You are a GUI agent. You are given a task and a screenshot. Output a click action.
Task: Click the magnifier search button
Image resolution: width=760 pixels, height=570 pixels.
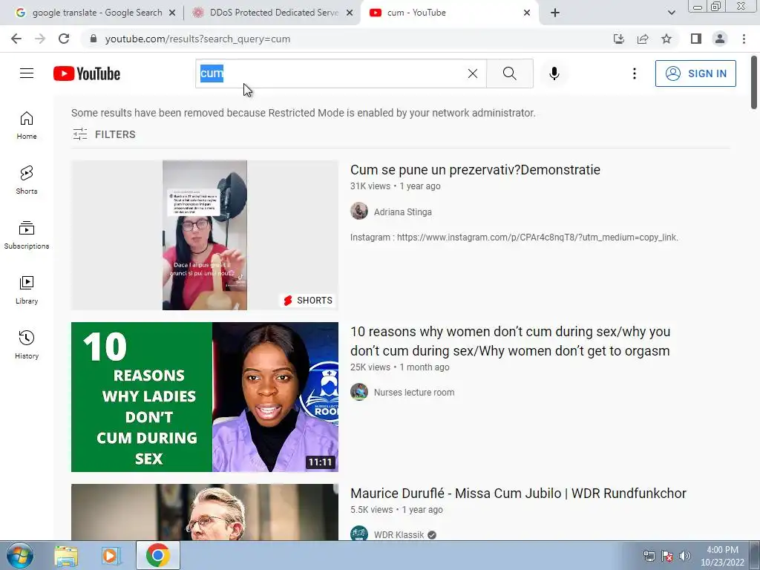tap(509, 73)
